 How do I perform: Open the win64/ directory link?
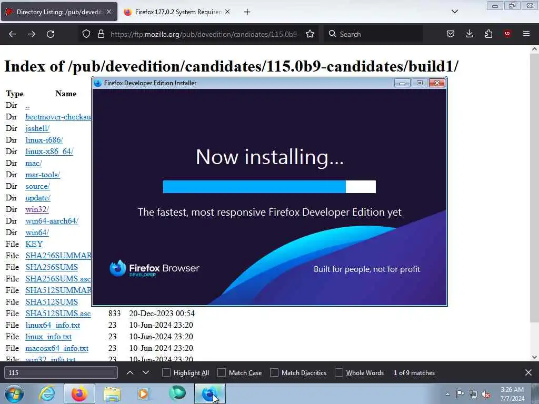[37, 233]
